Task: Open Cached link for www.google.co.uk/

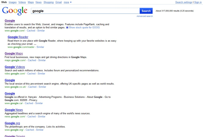Action: [32, 87]
